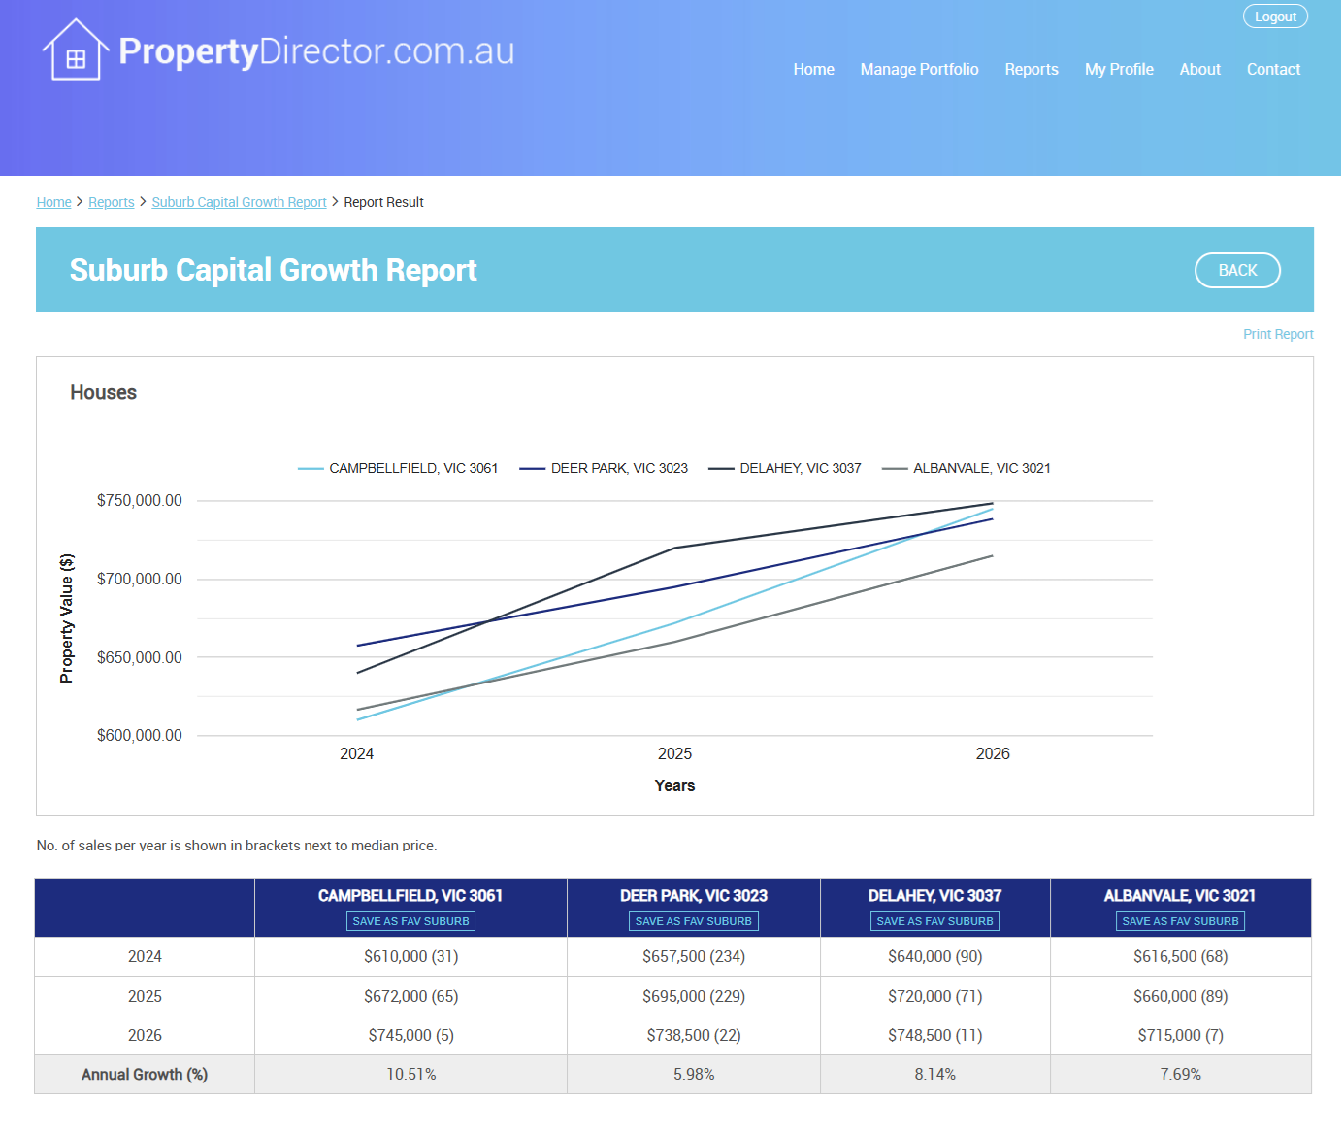Save Delahey as favourite suburb

click(934, 921)
